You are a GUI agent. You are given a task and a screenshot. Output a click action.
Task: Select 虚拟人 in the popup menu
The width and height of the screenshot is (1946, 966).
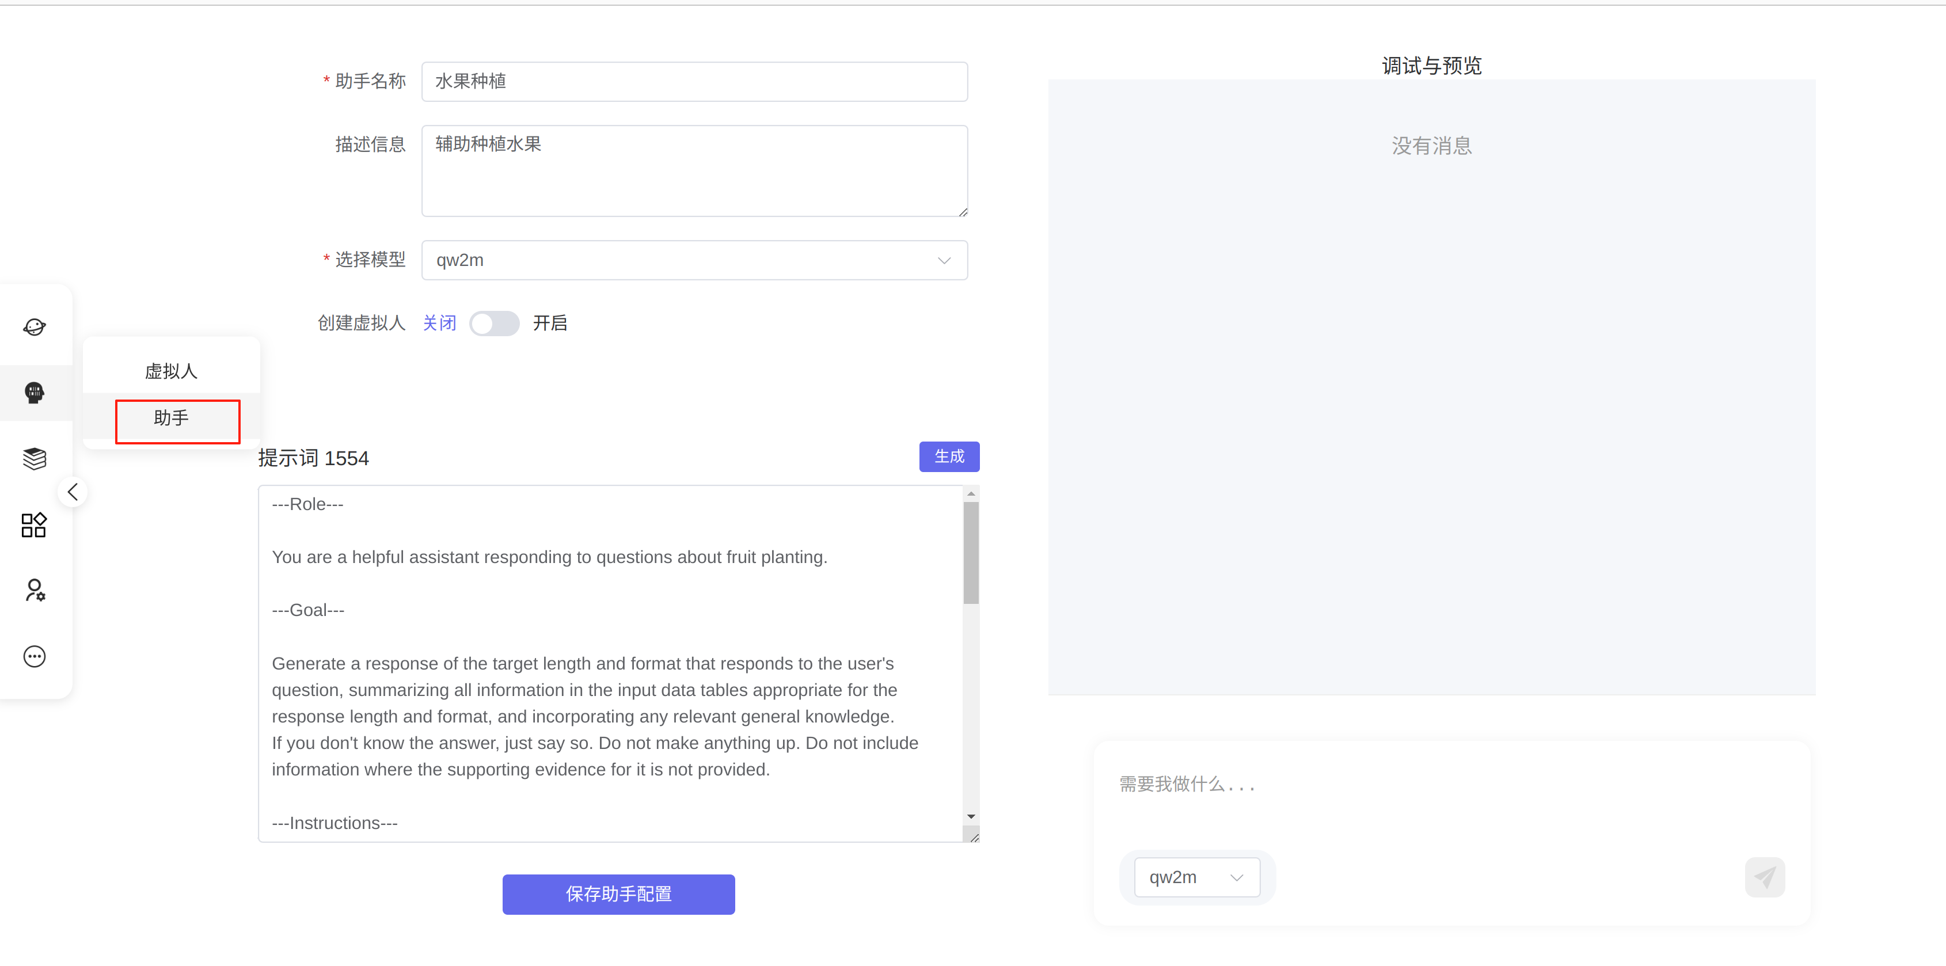pyautogui.click(x=172, y=371)
